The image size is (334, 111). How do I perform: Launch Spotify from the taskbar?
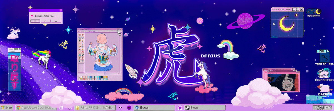129,108
